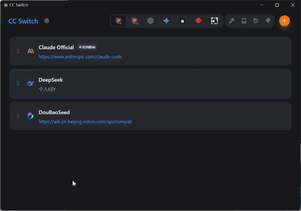Click the paperclip icon in toolbar
This screenshot has height=211, width=301.
point(268,21)
